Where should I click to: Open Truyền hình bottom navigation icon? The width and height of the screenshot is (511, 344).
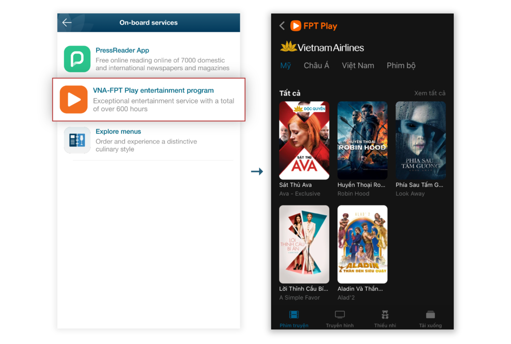(x=340, y=315)
